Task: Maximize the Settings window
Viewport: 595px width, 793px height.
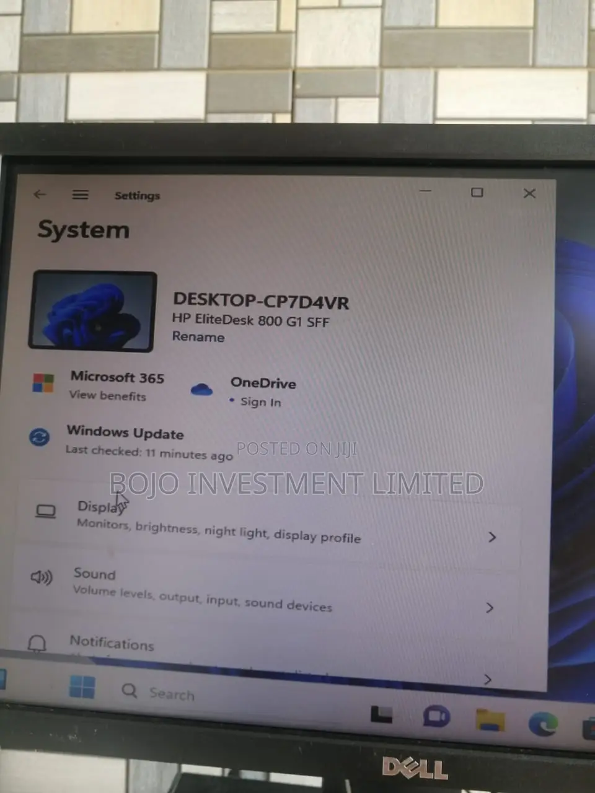Action: coord(477,193)
